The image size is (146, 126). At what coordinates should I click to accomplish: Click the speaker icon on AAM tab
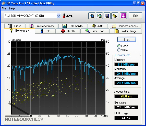pyautogui.click(x=94, y=26)
